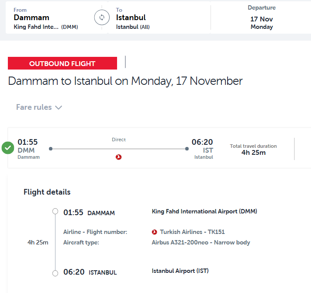311x293 pixels.
Task: Click the Turkish Airlines - TK151 flight number
Action: pyautogui.click(x=192, y=232)
